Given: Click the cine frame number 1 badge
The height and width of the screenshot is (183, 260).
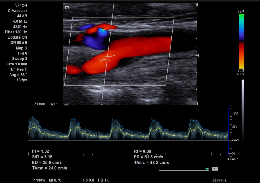Looking at the screenshot, I should [215, 169].
